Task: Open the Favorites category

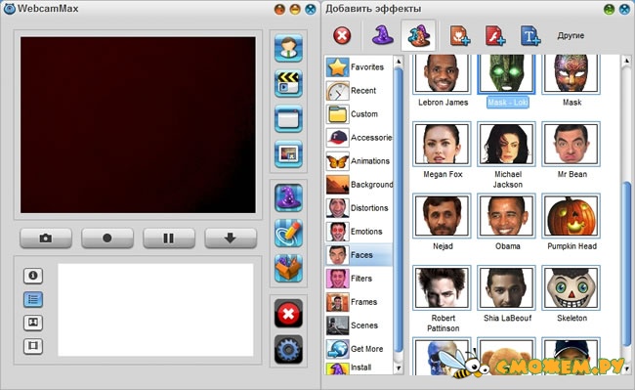Action: click(x=359, y=67)
